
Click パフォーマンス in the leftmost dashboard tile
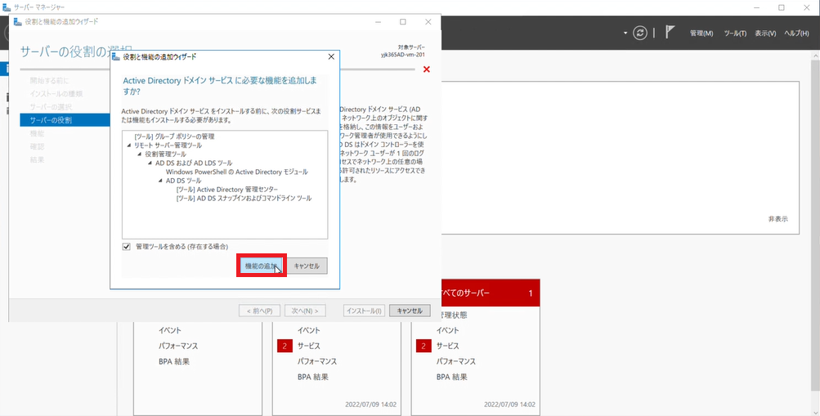click(178, 346)
